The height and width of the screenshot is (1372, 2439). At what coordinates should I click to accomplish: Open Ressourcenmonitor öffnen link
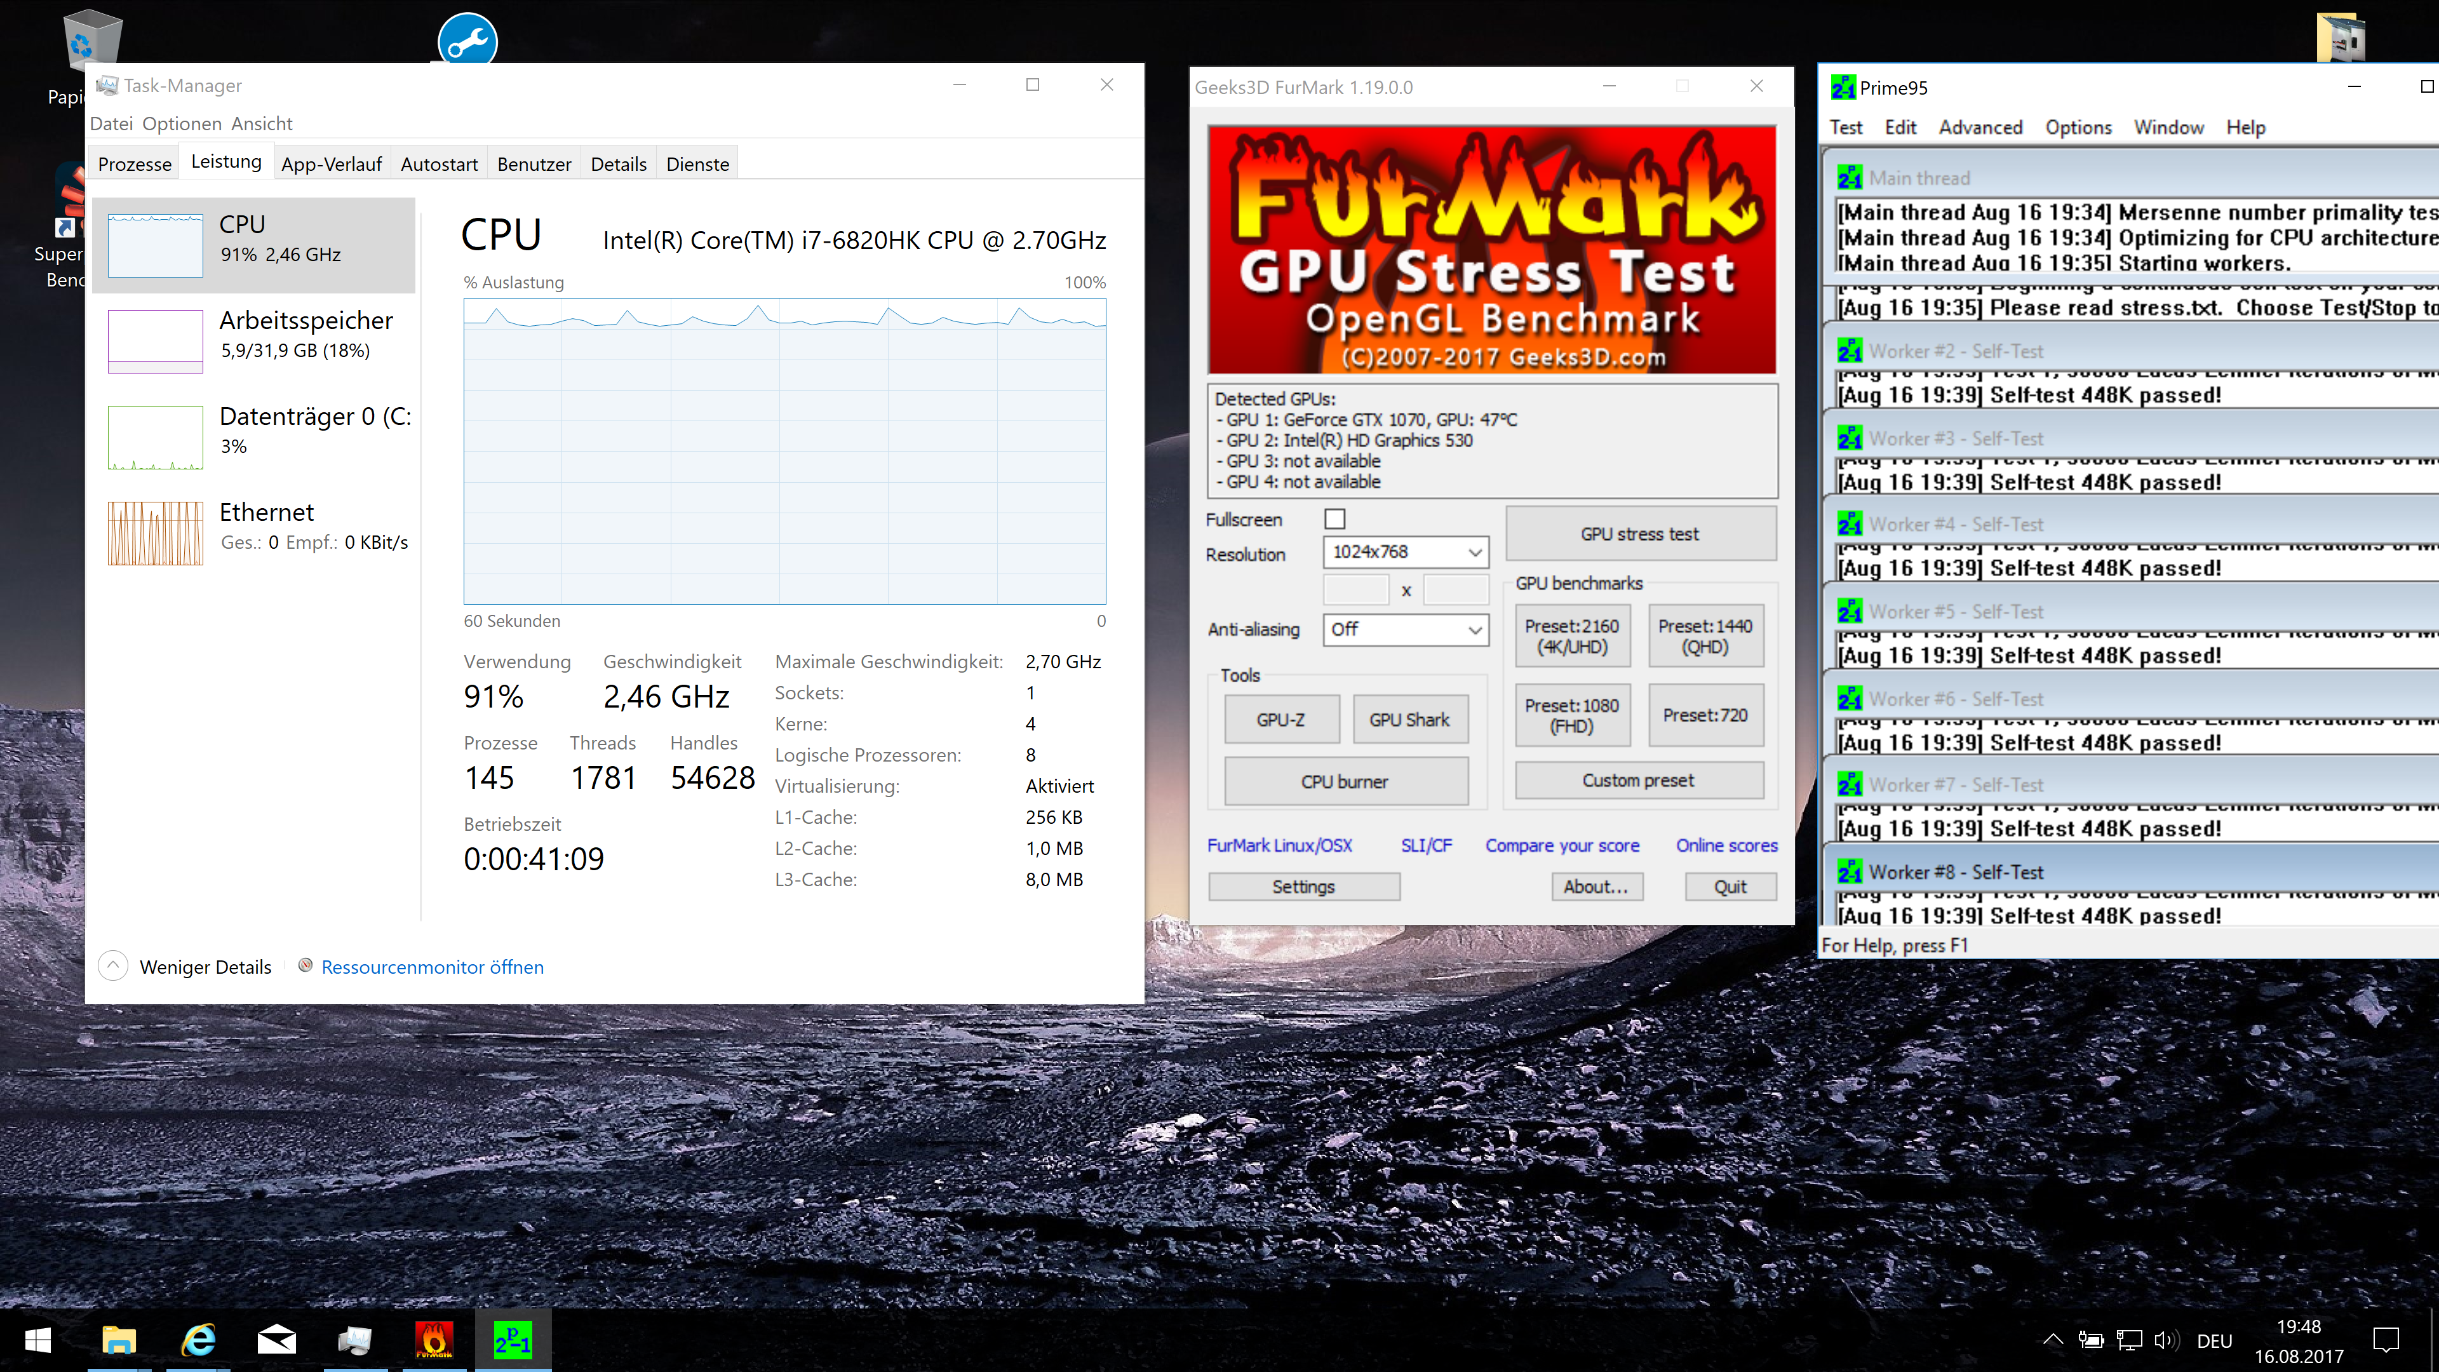[x=432, y=967]
